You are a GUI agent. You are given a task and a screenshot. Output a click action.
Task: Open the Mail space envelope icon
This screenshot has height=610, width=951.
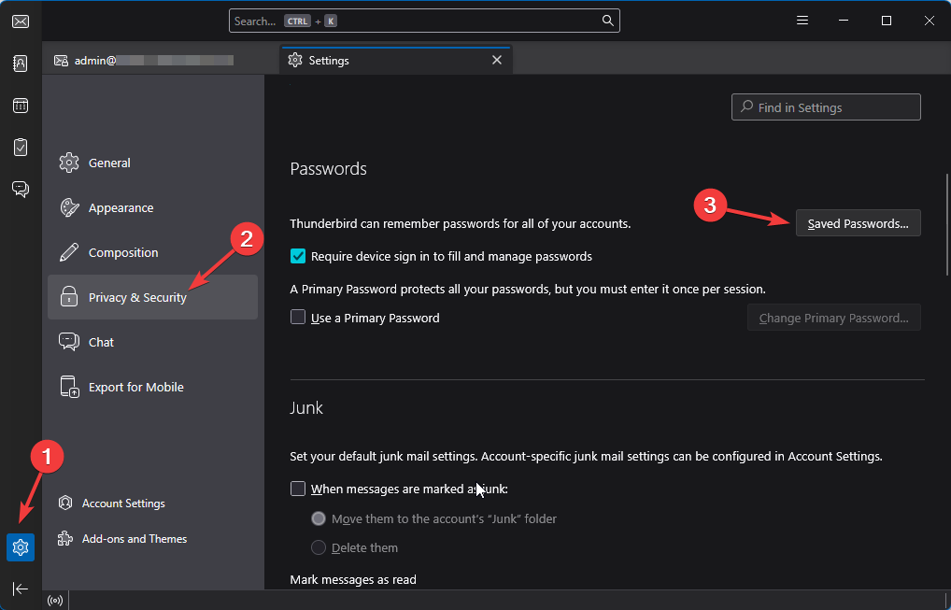[20, 21]
